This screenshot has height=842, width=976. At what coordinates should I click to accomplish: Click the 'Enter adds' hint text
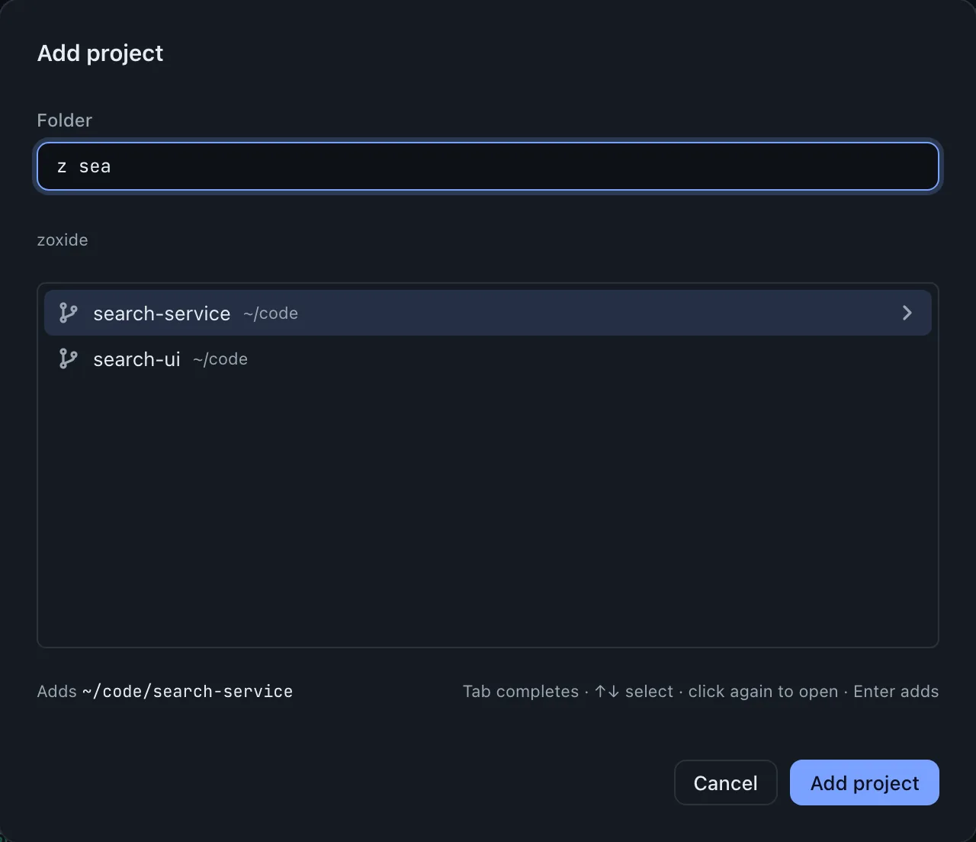pyautogui.click(x=896, y=691)
